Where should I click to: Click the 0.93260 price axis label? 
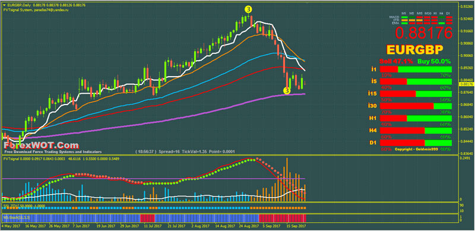tap(467, 7)
